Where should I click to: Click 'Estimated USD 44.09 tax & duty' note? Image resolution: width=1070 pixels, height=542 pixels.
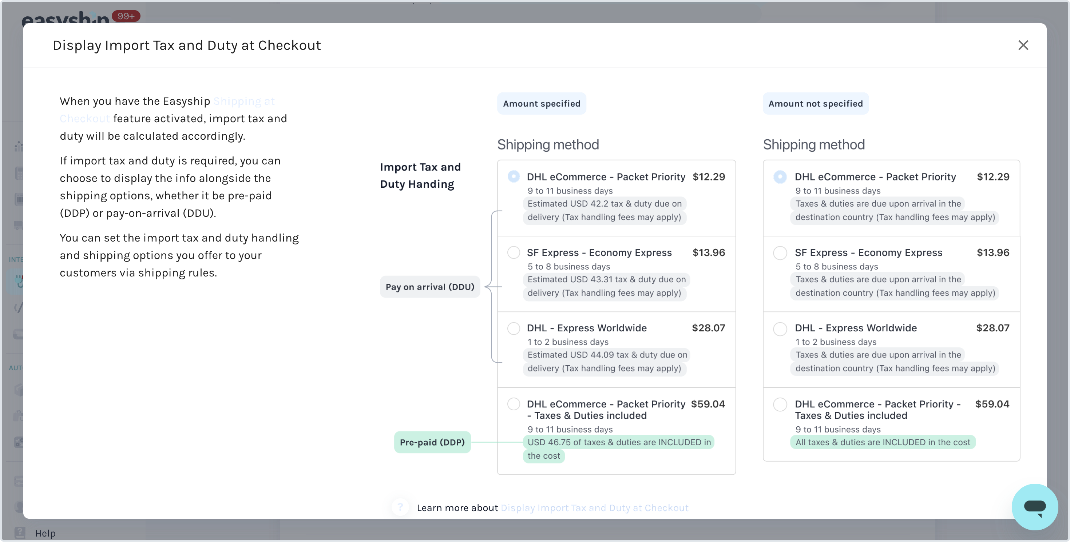[x=607, y=362]
